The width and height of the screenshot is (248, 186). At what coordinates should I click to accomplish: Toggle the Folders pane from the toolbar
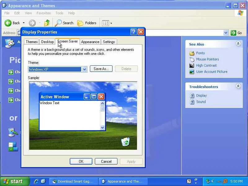[x=87, y=23]
